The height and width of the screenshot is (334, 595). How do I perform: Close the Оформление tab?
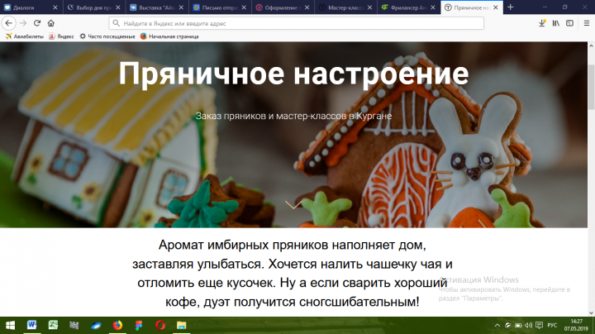[x=307, y=7]
